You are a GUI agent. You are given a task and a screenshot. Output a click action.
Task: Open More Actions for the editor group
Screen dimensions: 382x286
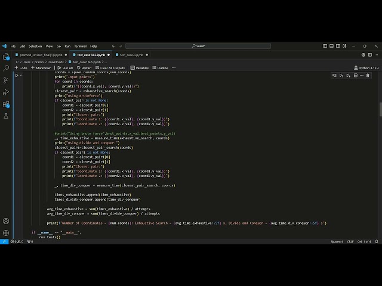pos(377,55)
